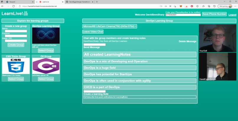Viewport: 238px width, 121px height.
Task: Expand the Microsoft LifeCam Cinema camera dropdown
Action: coord(110,26)
